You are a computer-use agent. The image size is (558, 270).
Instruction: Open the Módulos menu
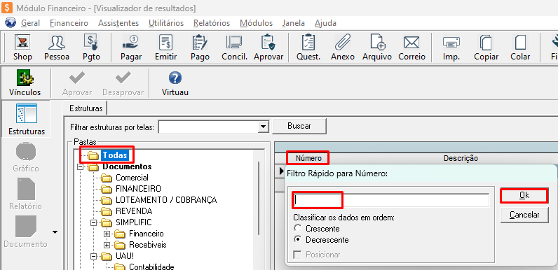pos(257,23)
